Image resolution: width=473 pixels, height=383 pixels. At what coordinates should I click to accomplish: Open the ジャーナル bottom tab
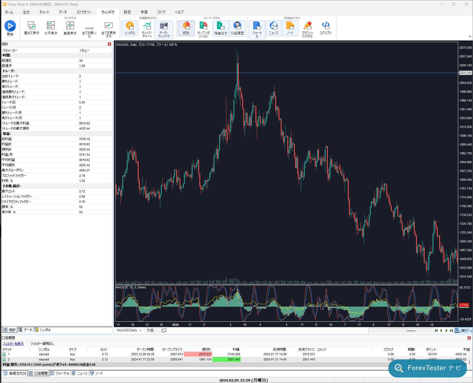click(x=60, y=373)
